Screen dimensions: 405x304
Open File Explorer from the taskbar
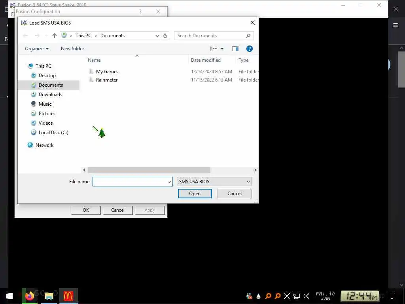click(x=49, y=296)
